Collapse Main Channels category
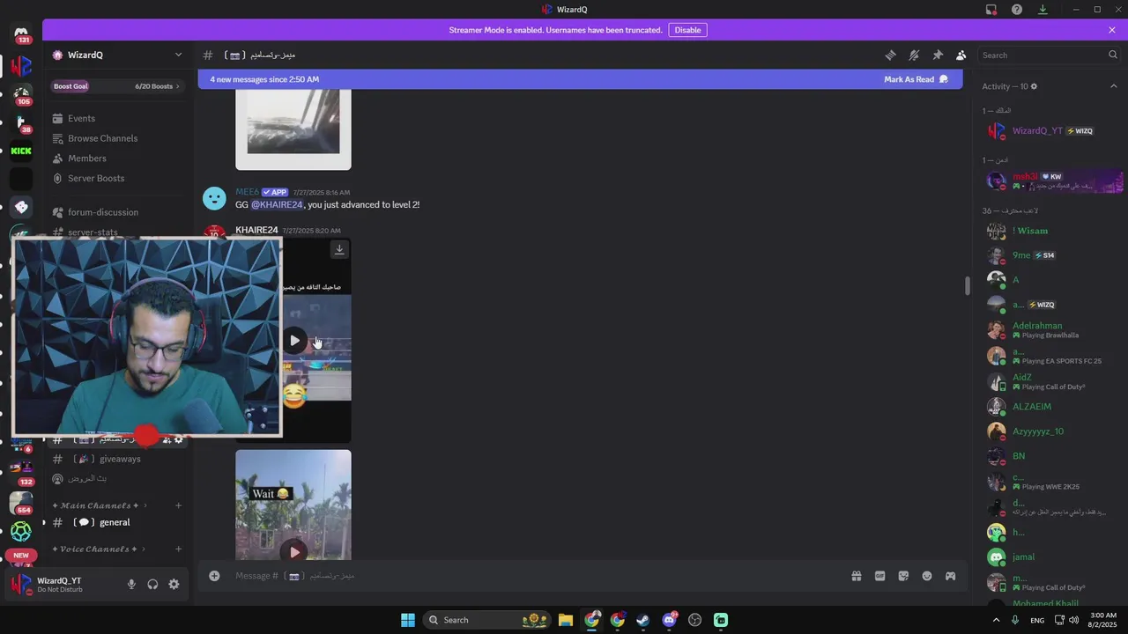 click(100, 505)
